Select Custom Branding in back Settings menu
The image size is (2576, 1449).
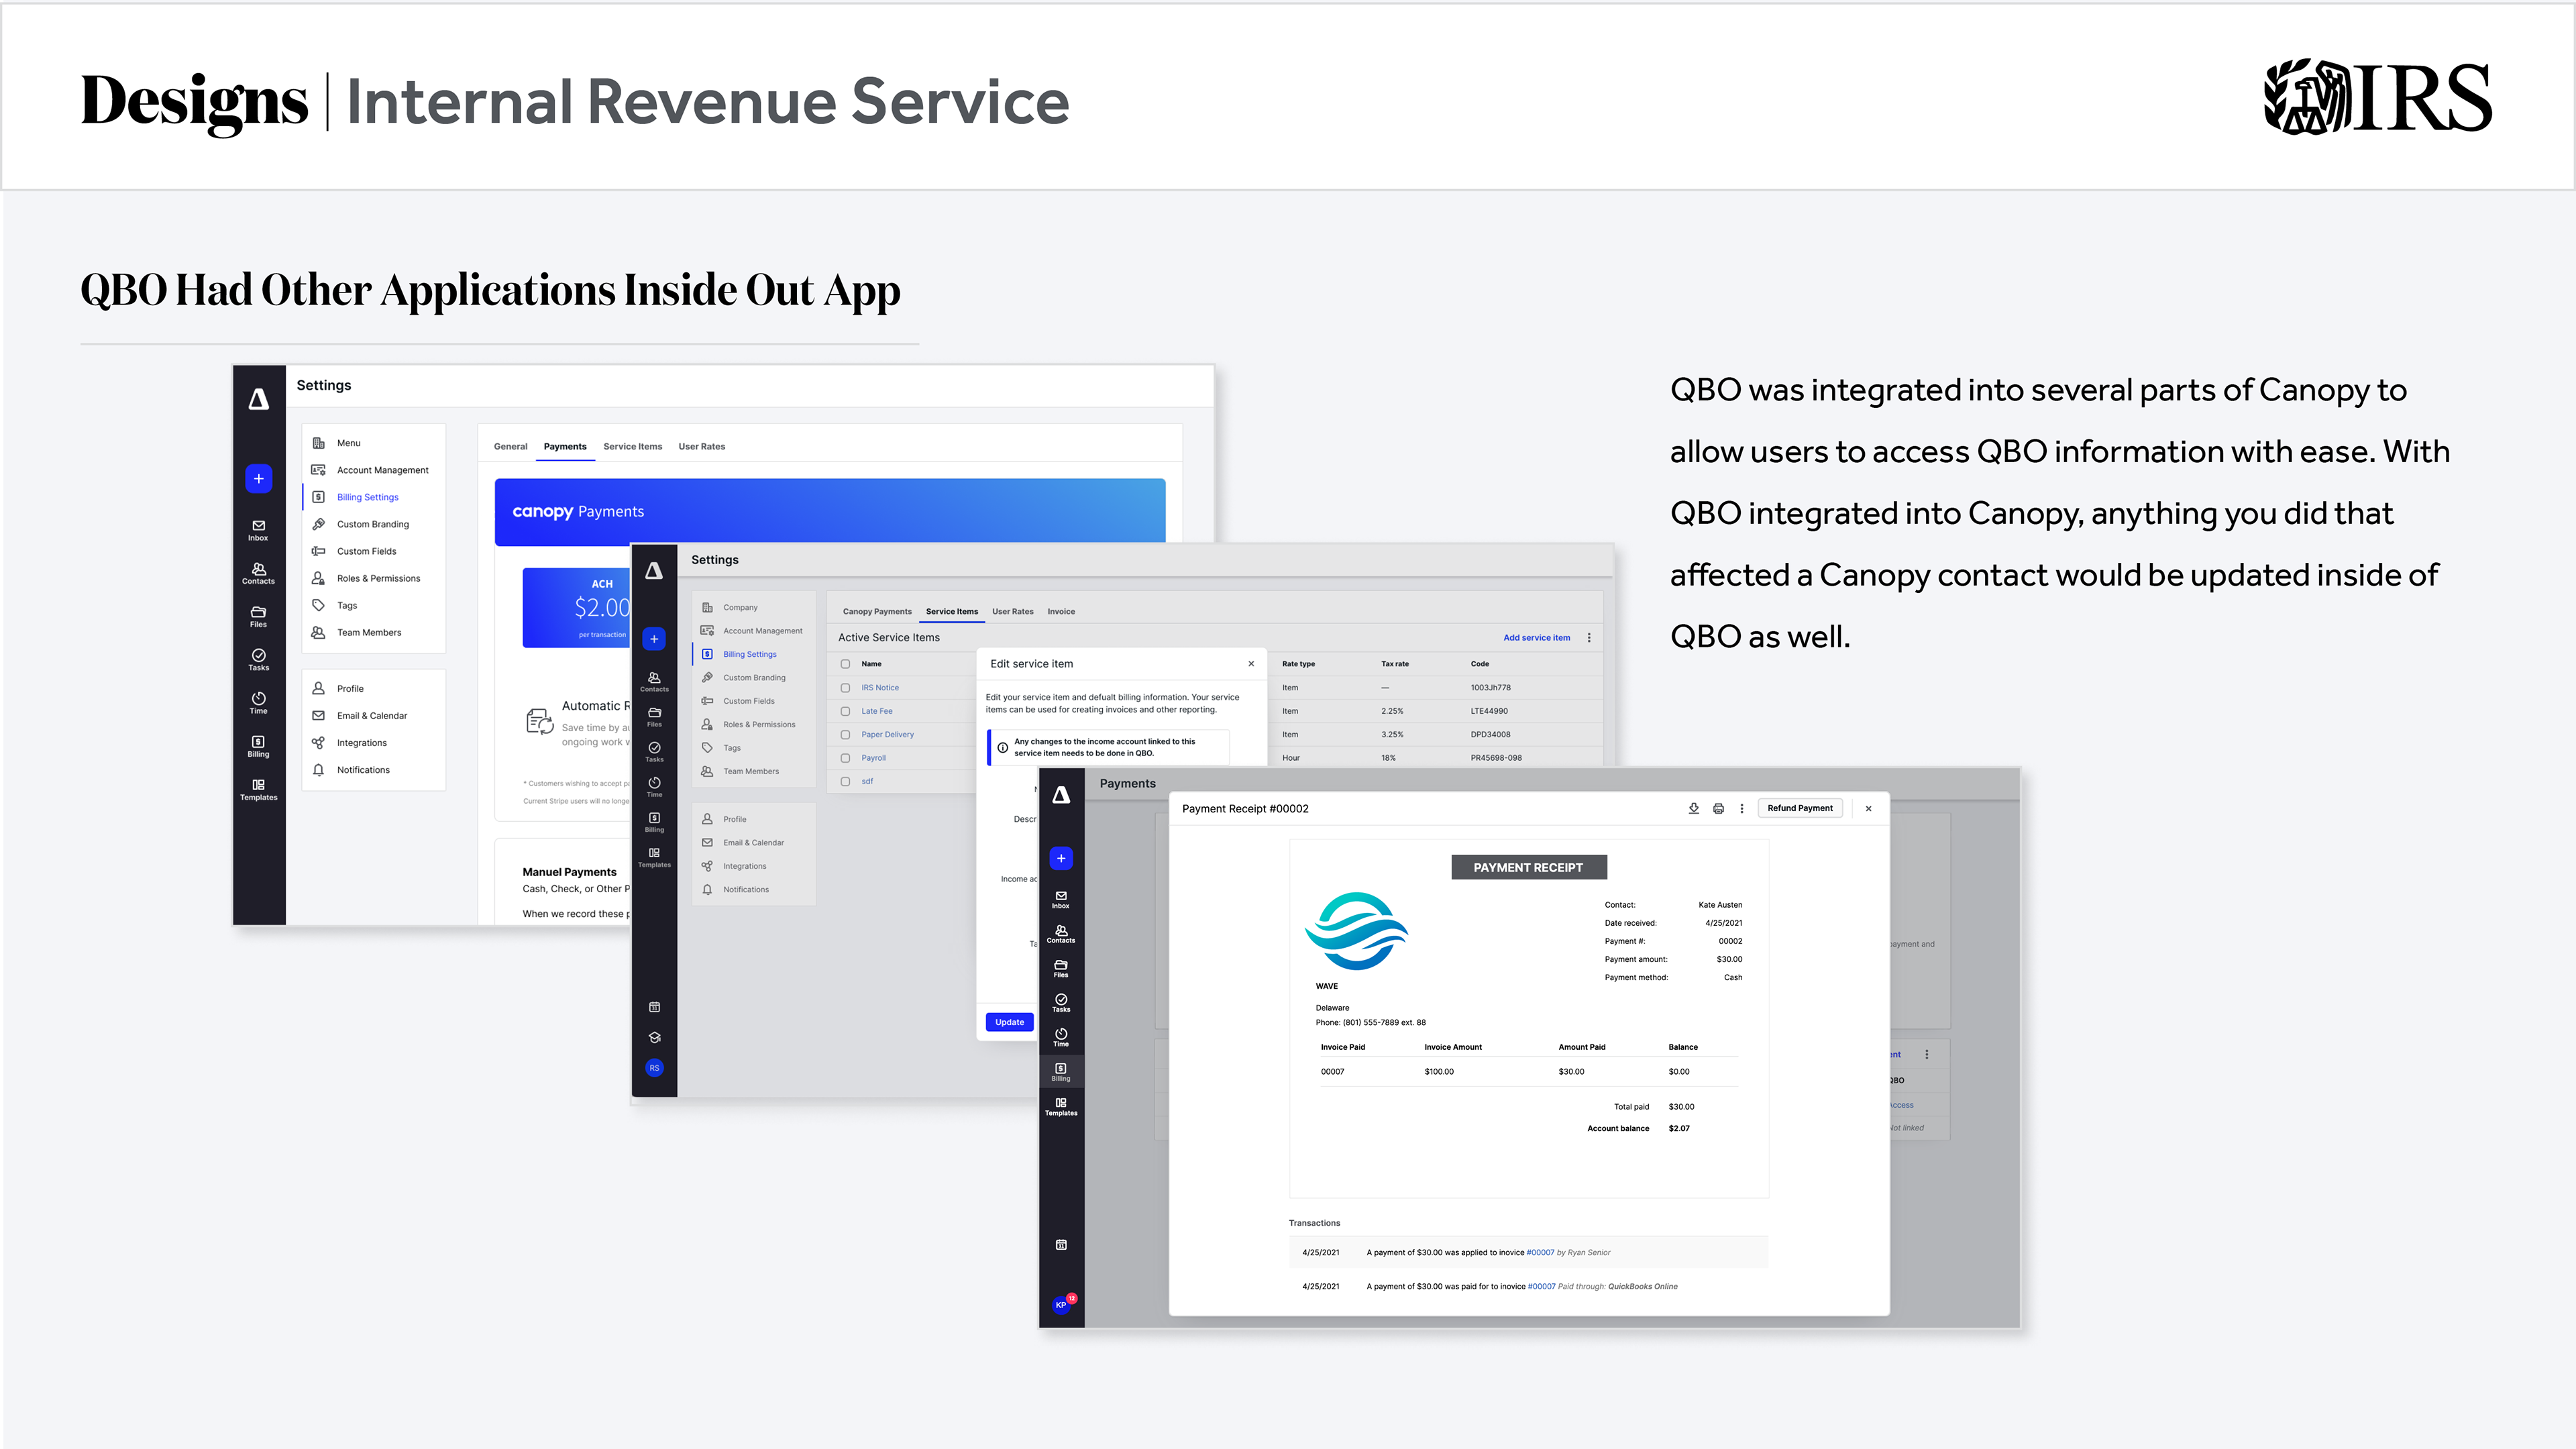pyautogui.click(x=373, y=524)
